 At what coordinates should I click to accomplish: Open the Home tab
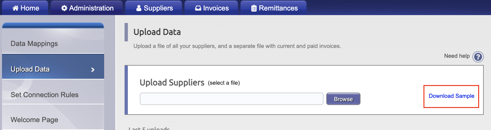tap(25, 8)
